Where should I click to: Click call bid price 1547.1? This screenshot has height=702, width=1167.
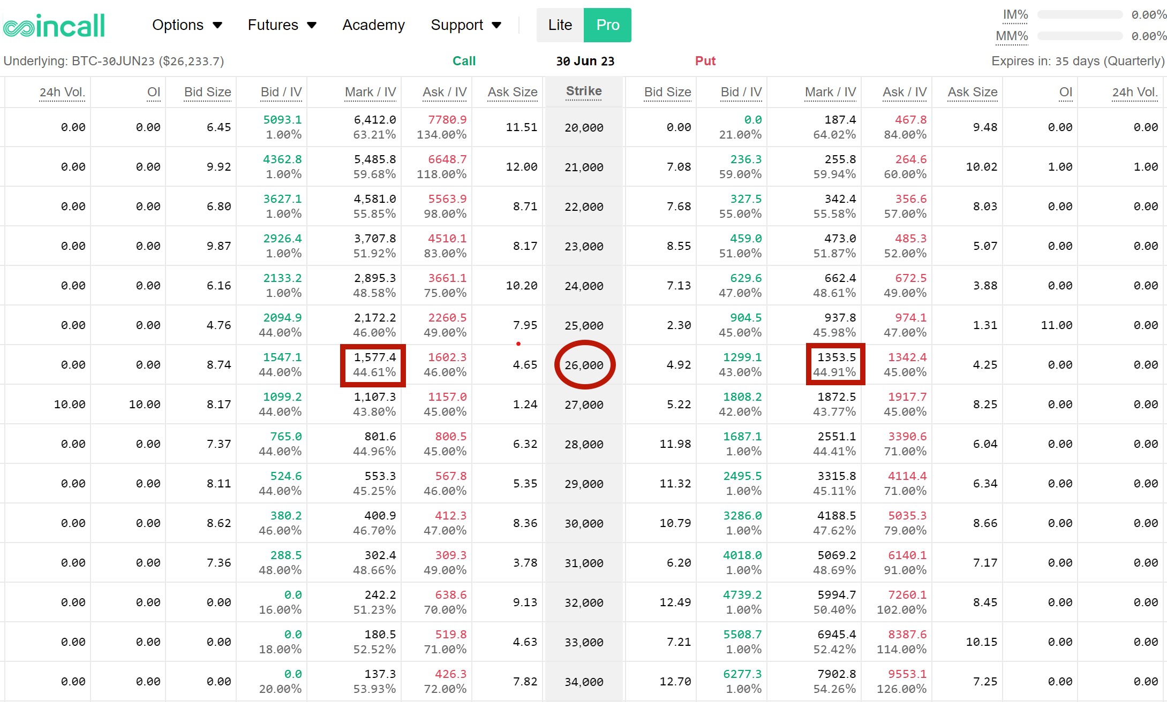[282, 357]
